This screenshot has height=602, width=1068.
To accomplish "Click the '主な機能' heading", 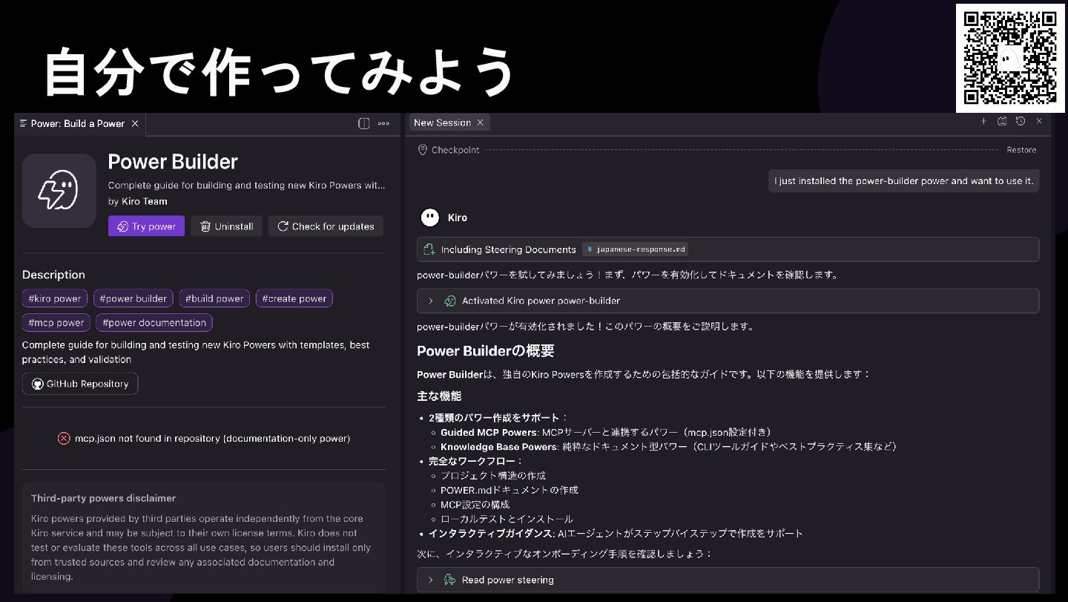I will [x=439, y=396].
